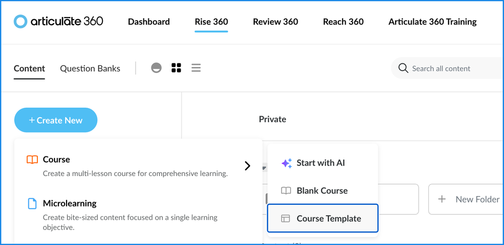Screen dimensions: 504x245
Task: Open Articulate 360 Training
Action: (x=432, y=22)
